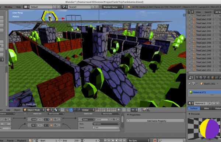This screenshot has width=221, height=142.
Task: Add a new screen layout next to Default
Action: tap(55, 7)
